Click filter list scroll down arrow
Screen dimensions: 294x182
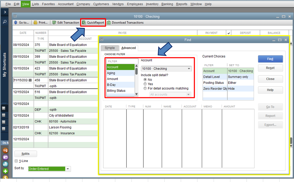pyautogui.click(x=136, y=94)
